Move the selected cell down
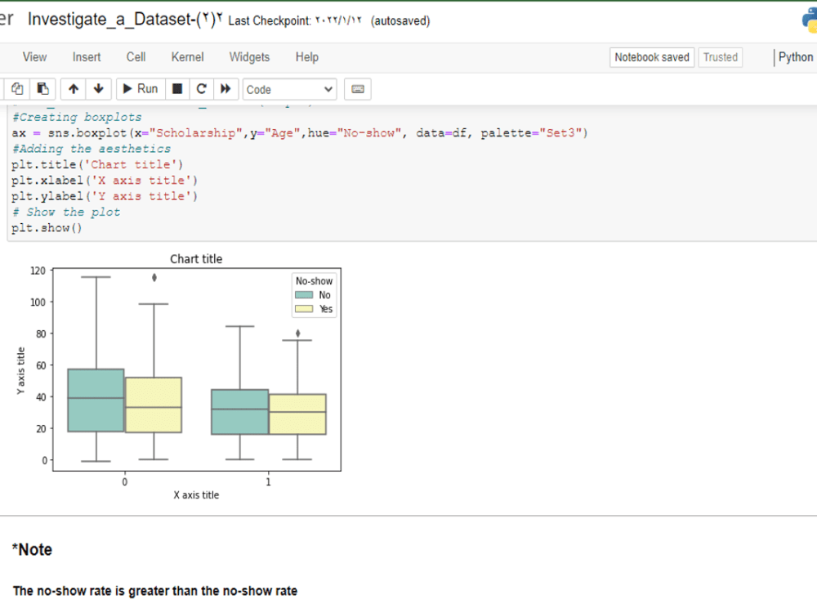The image size is (817, 613). pos(98,88)
